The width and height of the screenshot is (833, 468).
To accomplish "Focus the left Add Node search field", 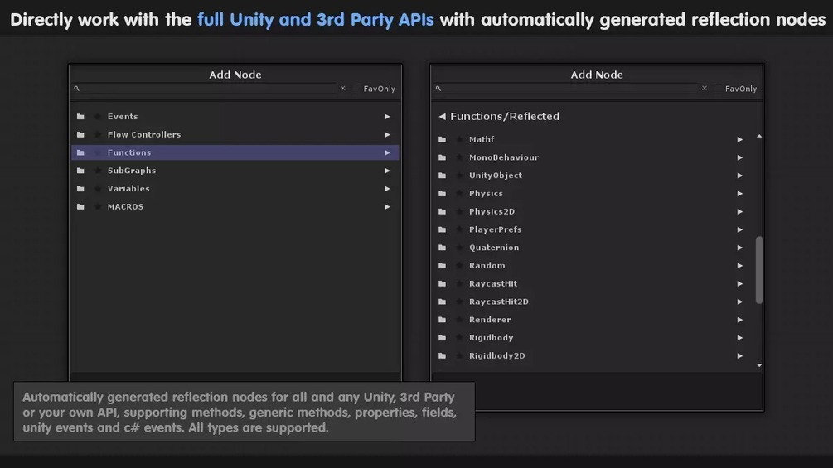I will [207, 89].
